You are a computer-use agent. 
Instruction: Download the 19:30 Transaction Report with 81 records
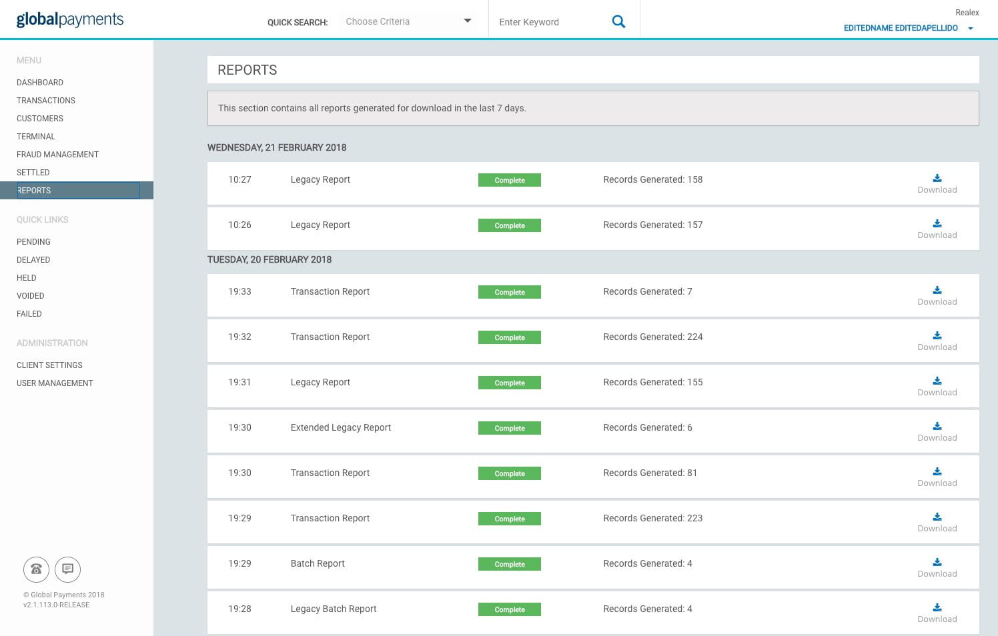(937, 477)
